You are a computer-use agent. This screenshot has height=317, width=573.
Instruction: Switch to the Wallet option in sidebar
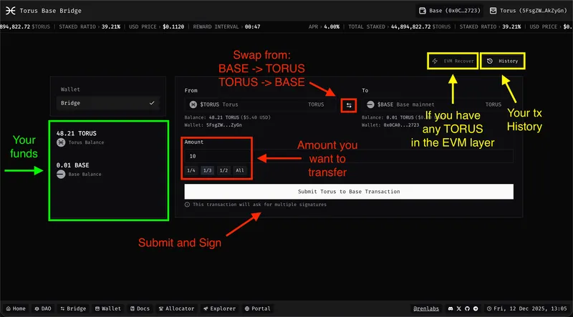point(108,89)
